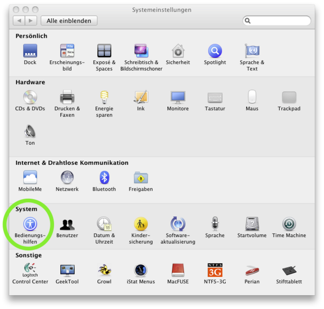Open the Dock preferences pane

(x=30, y=51)
